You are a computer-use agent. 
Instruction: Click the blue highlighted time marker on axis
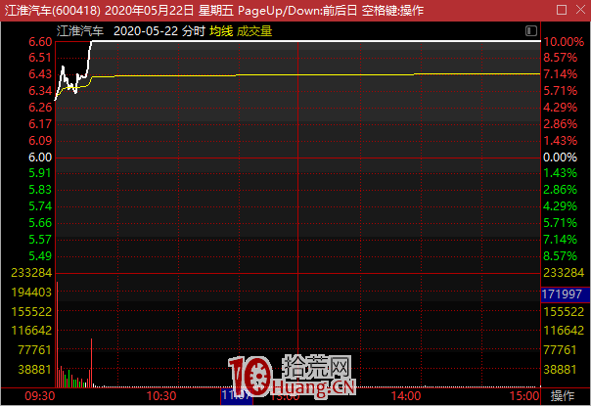[237, 396]
